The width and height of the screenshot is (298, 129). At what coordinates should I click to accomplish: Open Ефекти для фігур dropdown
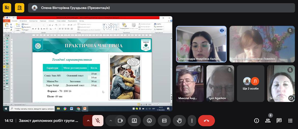click(145, 29)
